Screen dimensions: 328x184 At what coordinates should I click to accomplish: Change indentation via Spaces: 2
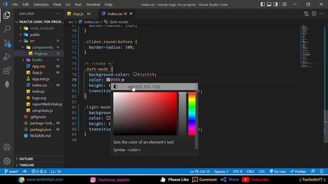221,172
